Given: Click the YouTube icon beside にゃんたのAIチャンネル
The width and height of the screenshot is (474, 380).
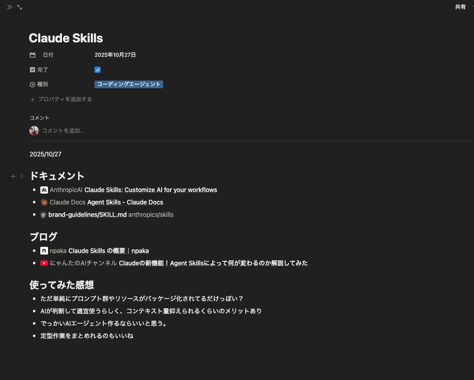Looking at the screenshot, I should coord(44,263).
